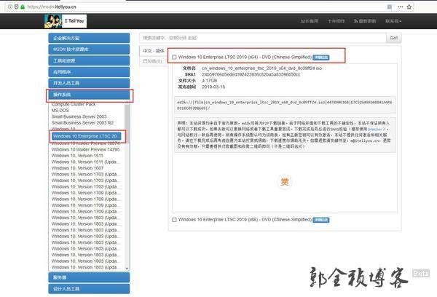
Task: Click the tracking protection shield icon
Action: pos(17,7)
